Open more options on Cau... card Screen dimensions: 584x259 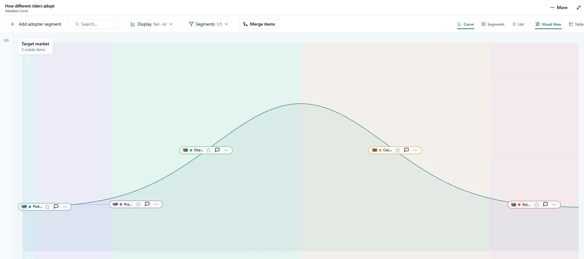pyautogui.click(x=415, y=150)
